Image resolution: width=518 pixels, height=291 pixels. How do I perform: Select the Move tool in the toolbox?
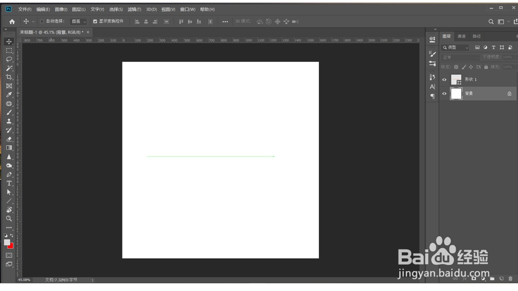(x=9, y=41)
